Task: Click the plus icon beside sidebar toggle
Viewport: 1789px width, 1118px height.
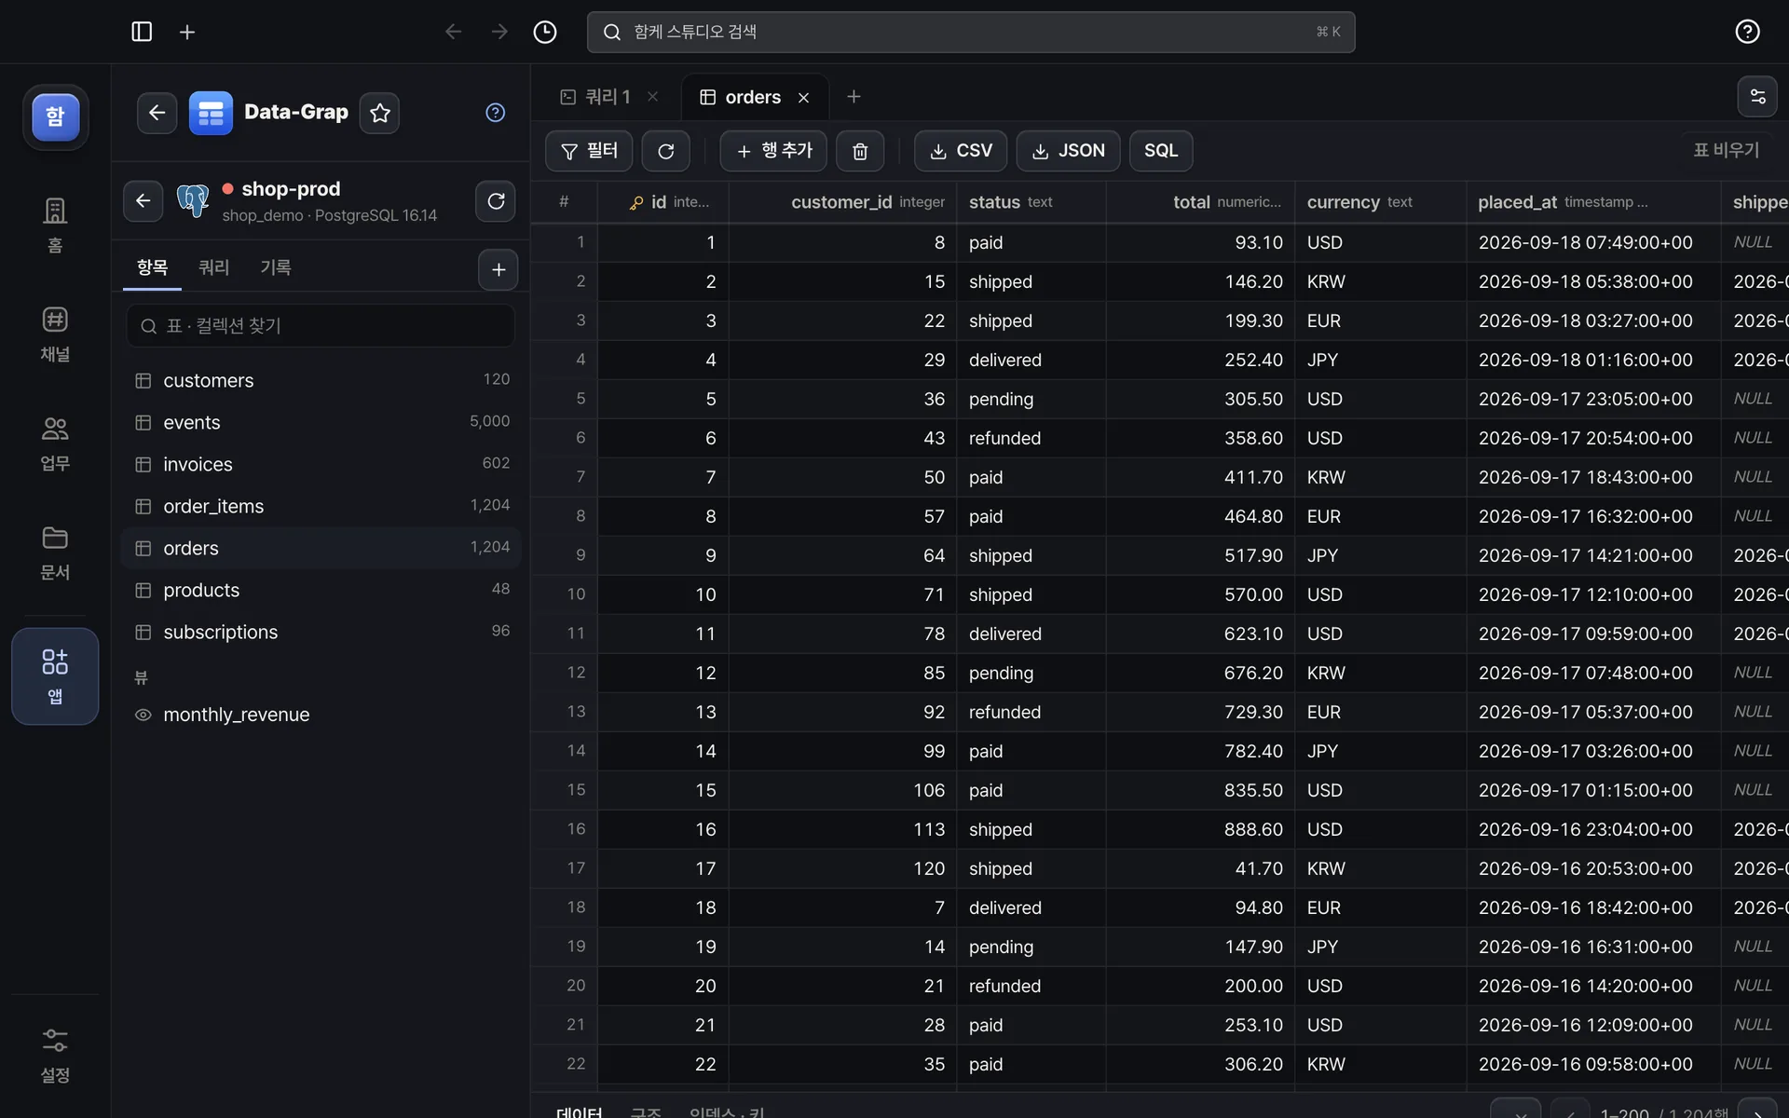Action: (187, 32)
